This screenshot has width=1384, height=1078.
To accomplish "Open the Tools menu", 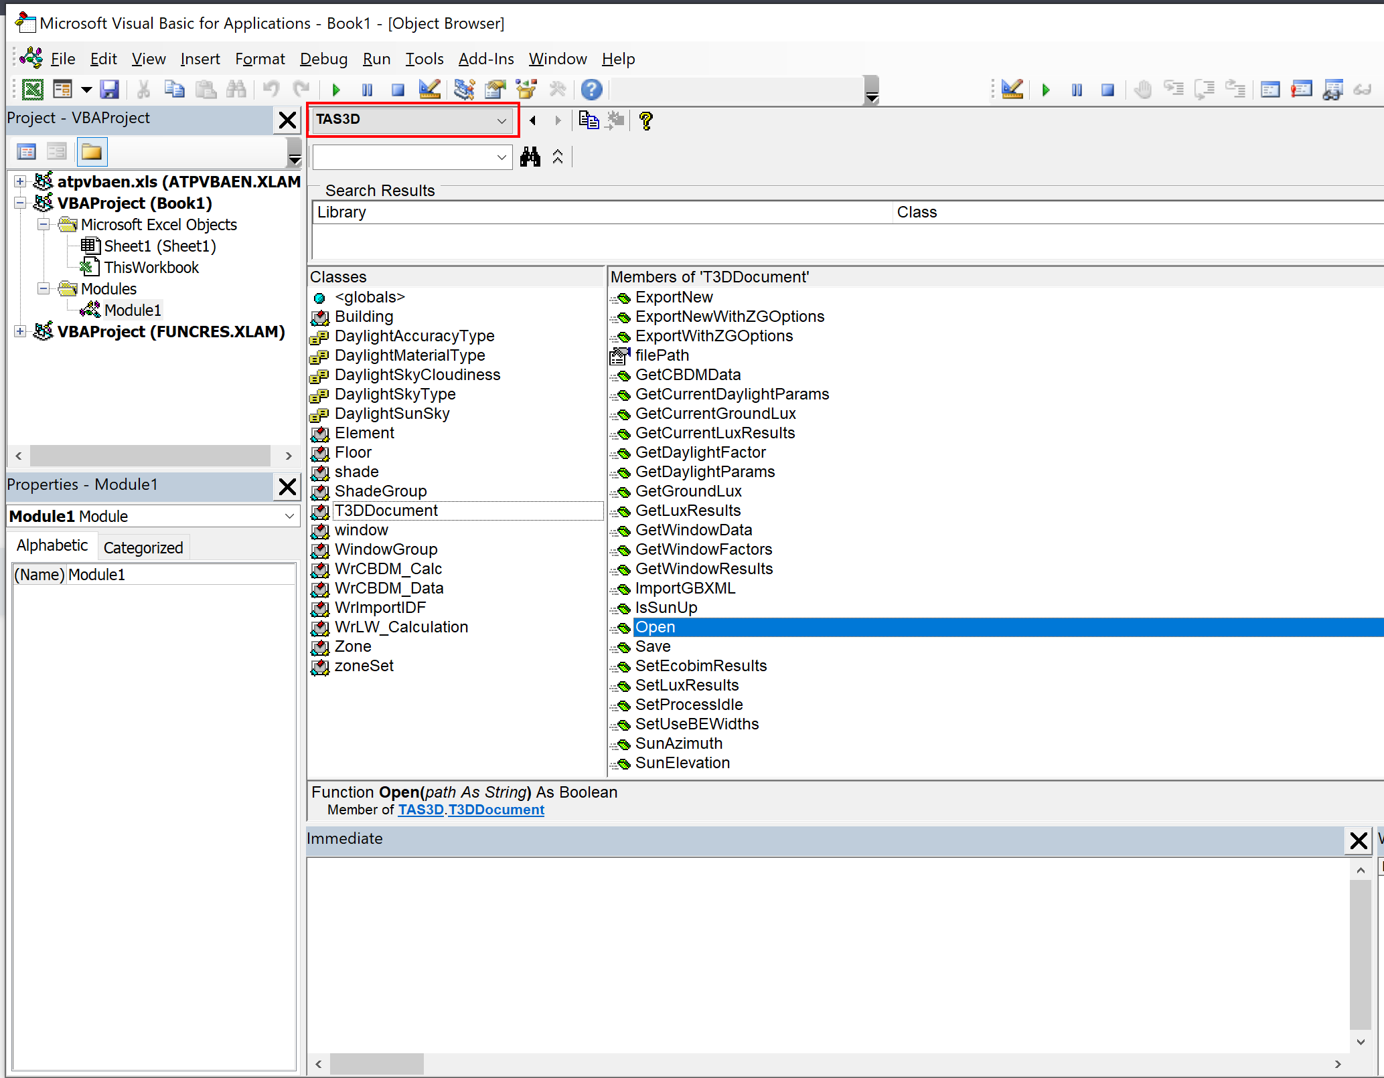I will pos(425,59).
